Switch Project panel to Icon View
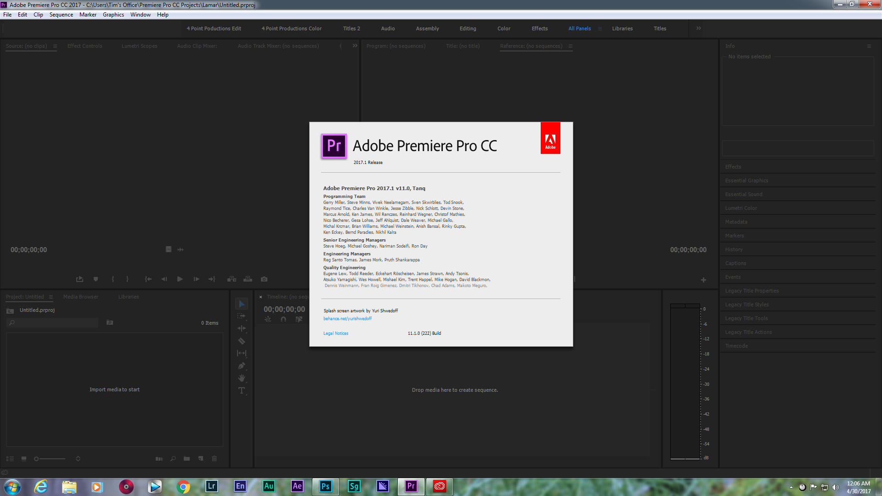This screenshot has height=496, width=882. [x=24, y=458]
